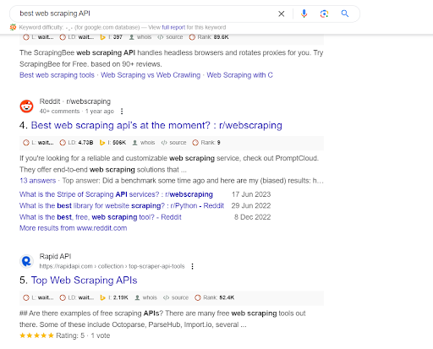Open 'Best web scraping api's at the moment?' result

click(x=156, y=125)
